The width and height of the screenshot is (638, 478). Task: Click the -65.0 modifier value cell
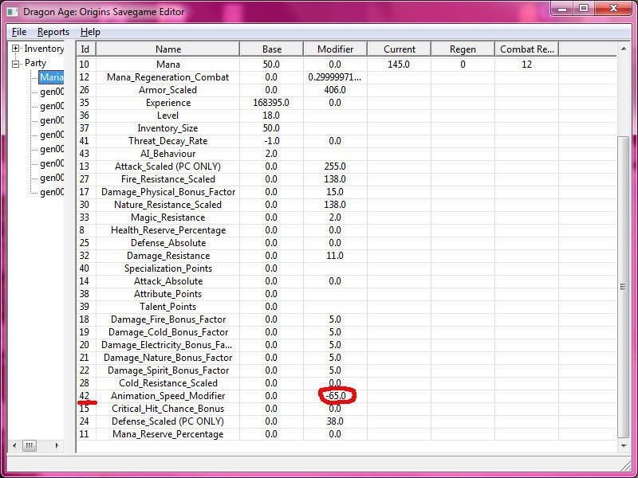click(335, 396)
